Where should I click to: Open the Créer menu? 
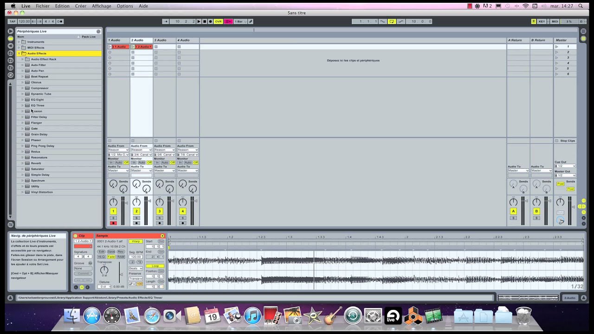click(x=81, y=6)
